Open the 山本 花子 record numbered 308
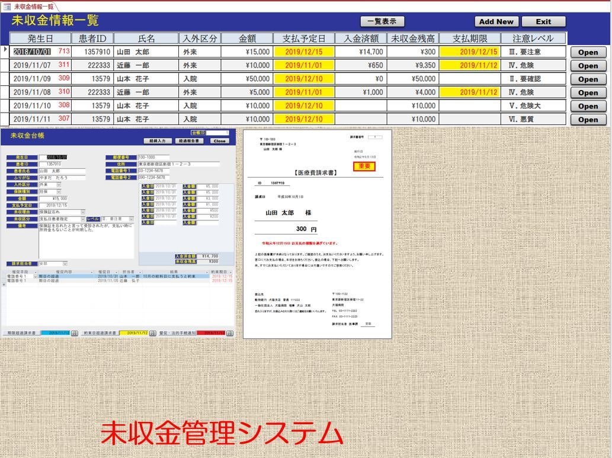Screen dimensions: 612x458 pos(588,106)
